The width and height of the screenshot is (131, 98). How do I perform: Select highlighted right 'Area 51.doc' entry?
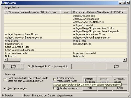(x=80, y=41)
